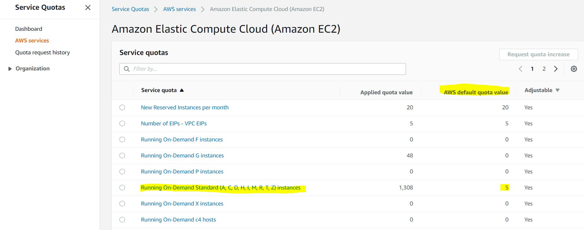The width and height of the screenshot is (584, 230).
Task: Close the Service Quotas sidebar panel
Action: [x=88, y=8]
